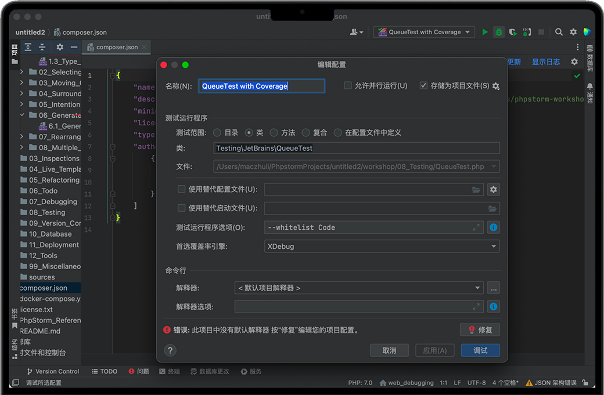Screen dimensions: 604x395
Task: Click info icon next to test runner options
Action: (493, 227)
